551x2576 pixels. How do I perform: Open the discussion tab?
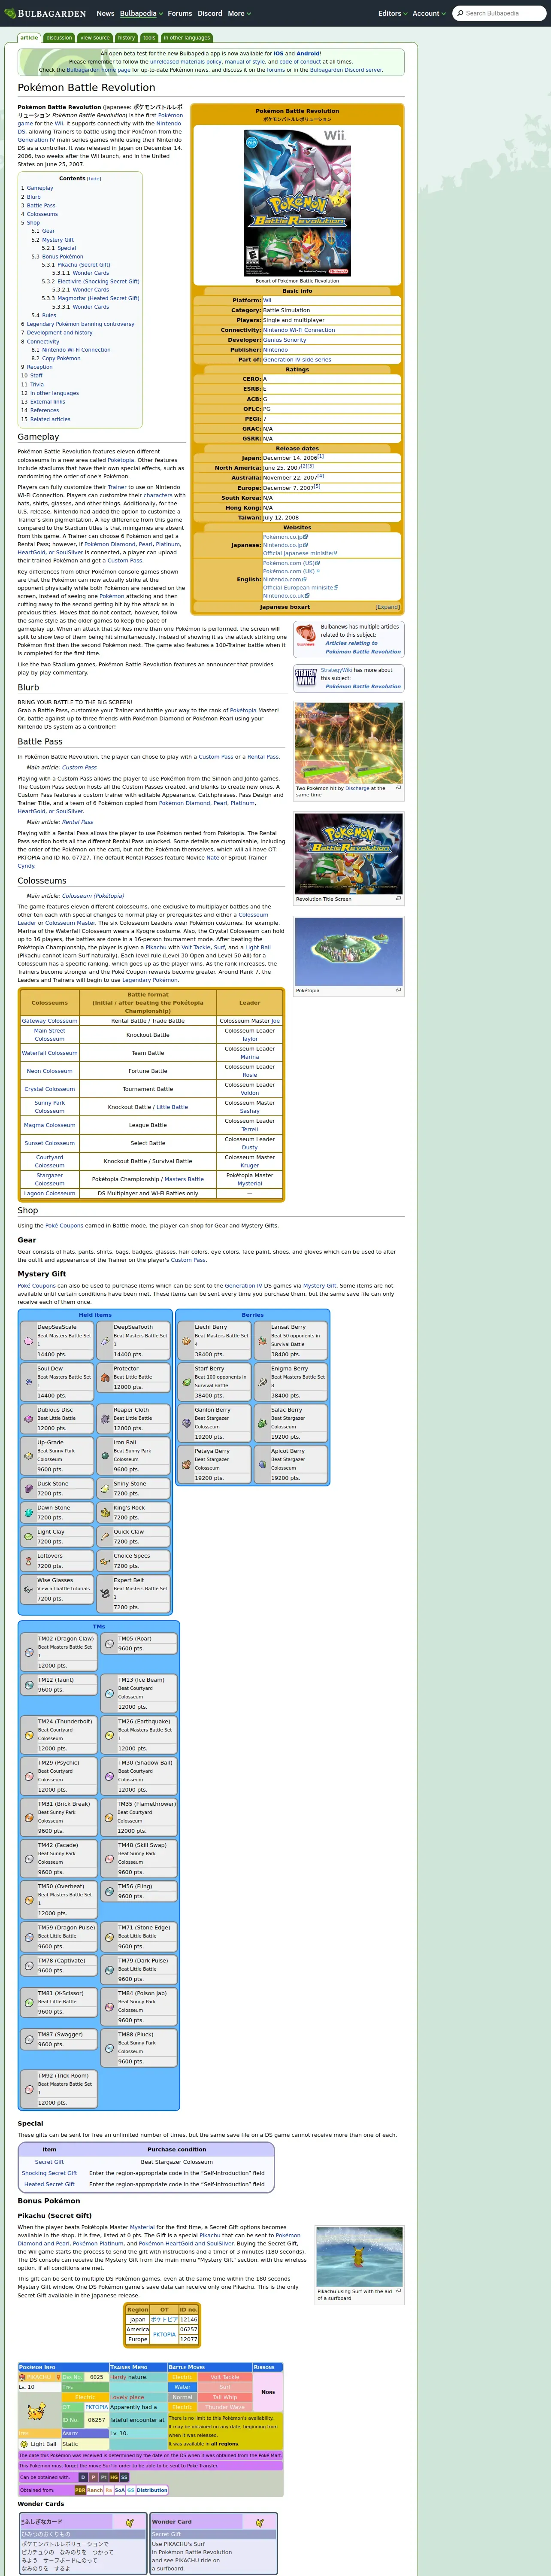tap(59, 38)
